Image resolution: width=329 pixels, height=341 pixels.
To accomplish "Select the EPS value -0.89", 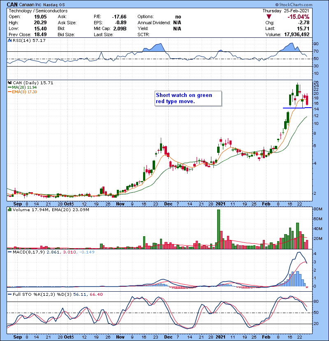I will [x=120, y=23].
